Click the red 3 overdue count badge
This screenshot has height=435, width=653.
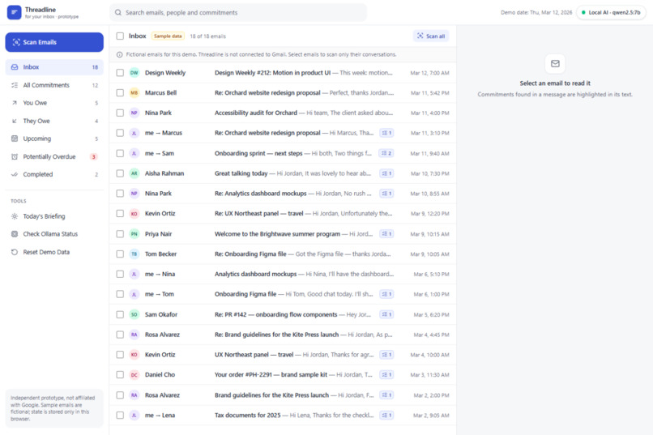pyautogui.click(x=94, y=157)
